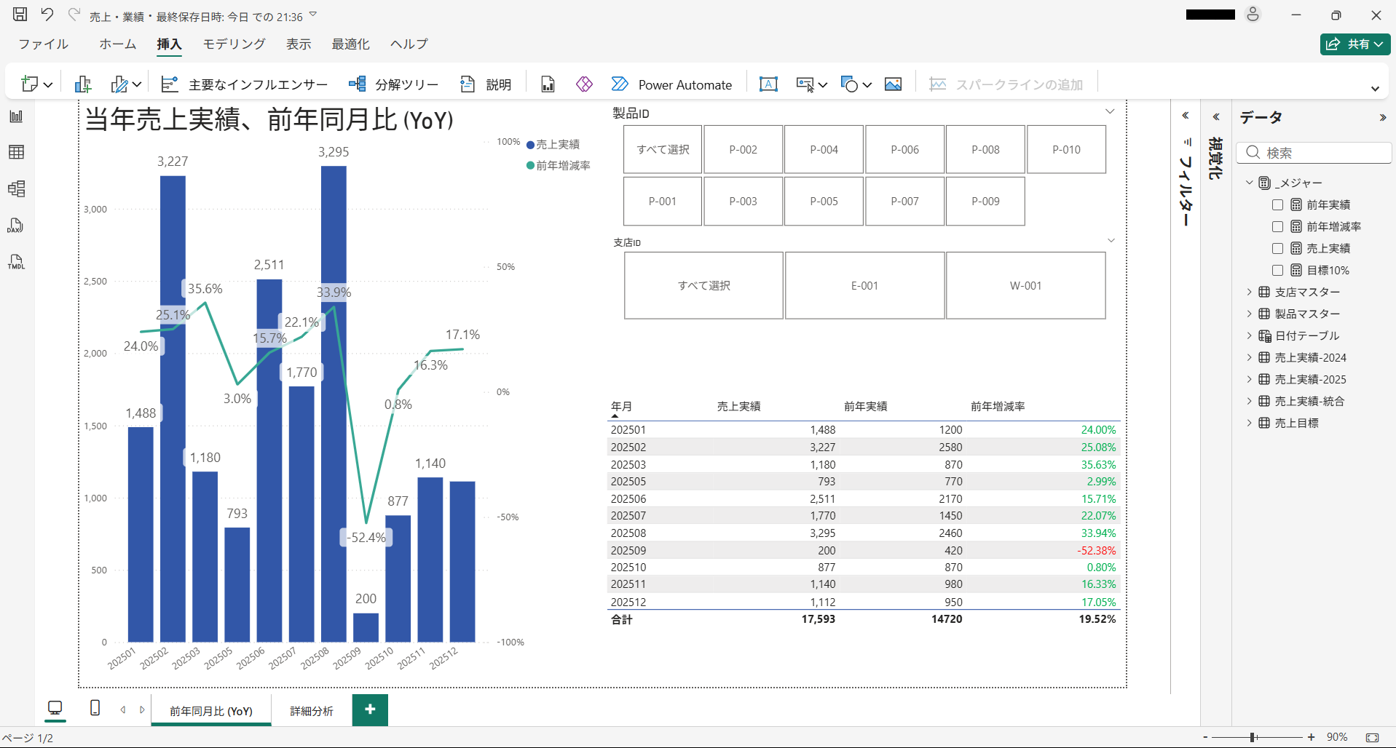Expand the 支店マスター table

[x=1249, y=293]
